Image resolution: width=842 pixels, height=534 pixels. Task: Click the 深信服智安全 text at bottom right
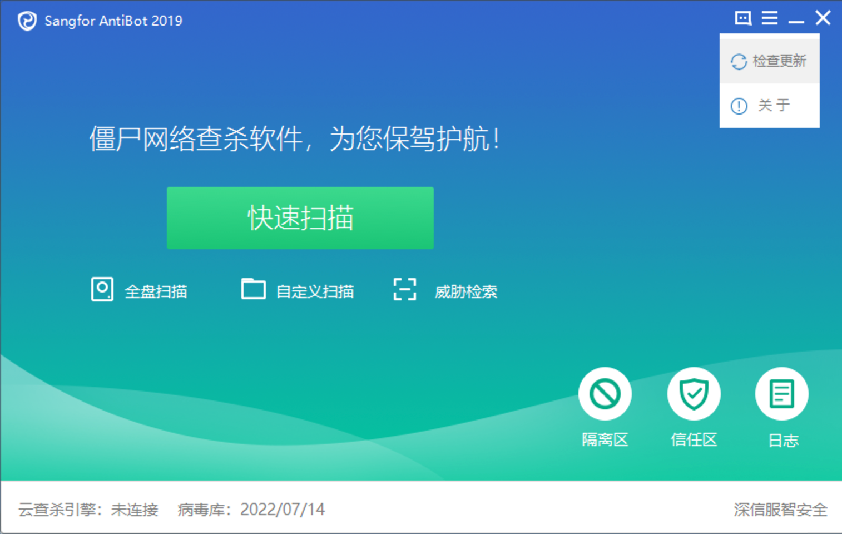point(780,510)
